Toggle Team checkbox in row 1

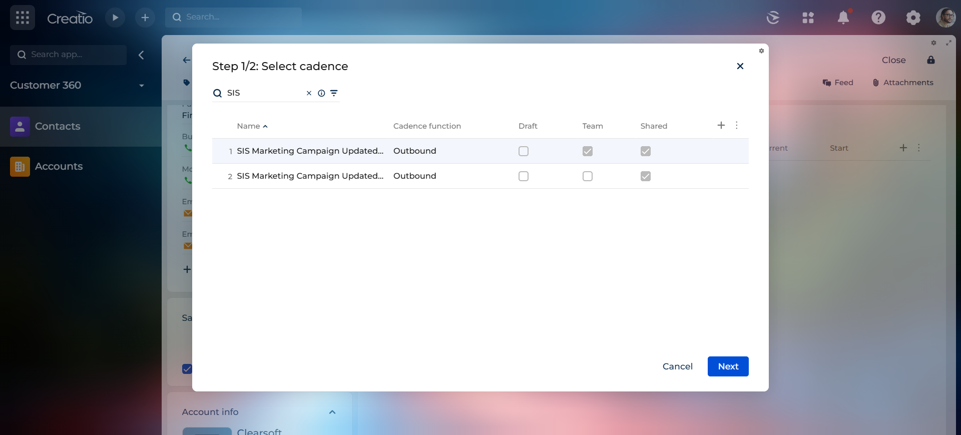(x=588, y=151)
